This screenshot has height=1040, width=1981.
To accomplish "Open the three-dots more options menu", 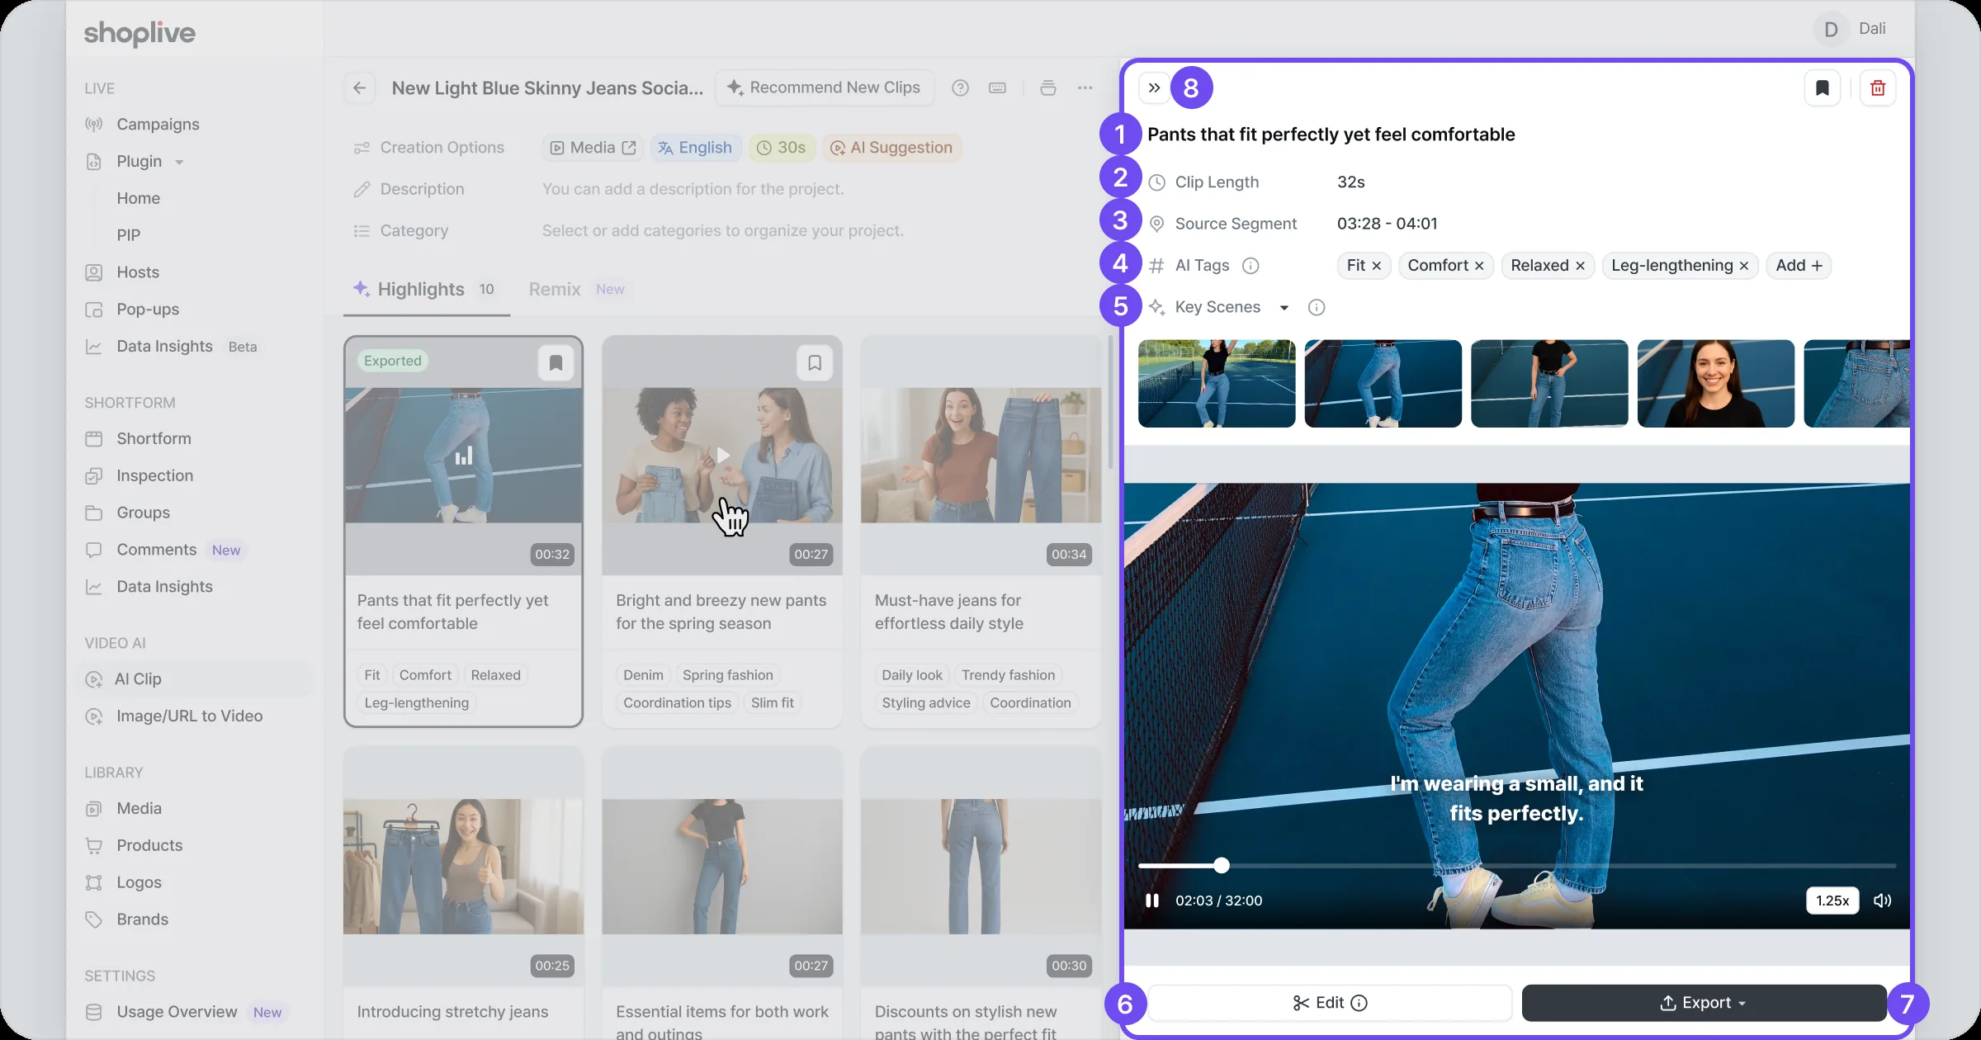I will click(1085, 87).
